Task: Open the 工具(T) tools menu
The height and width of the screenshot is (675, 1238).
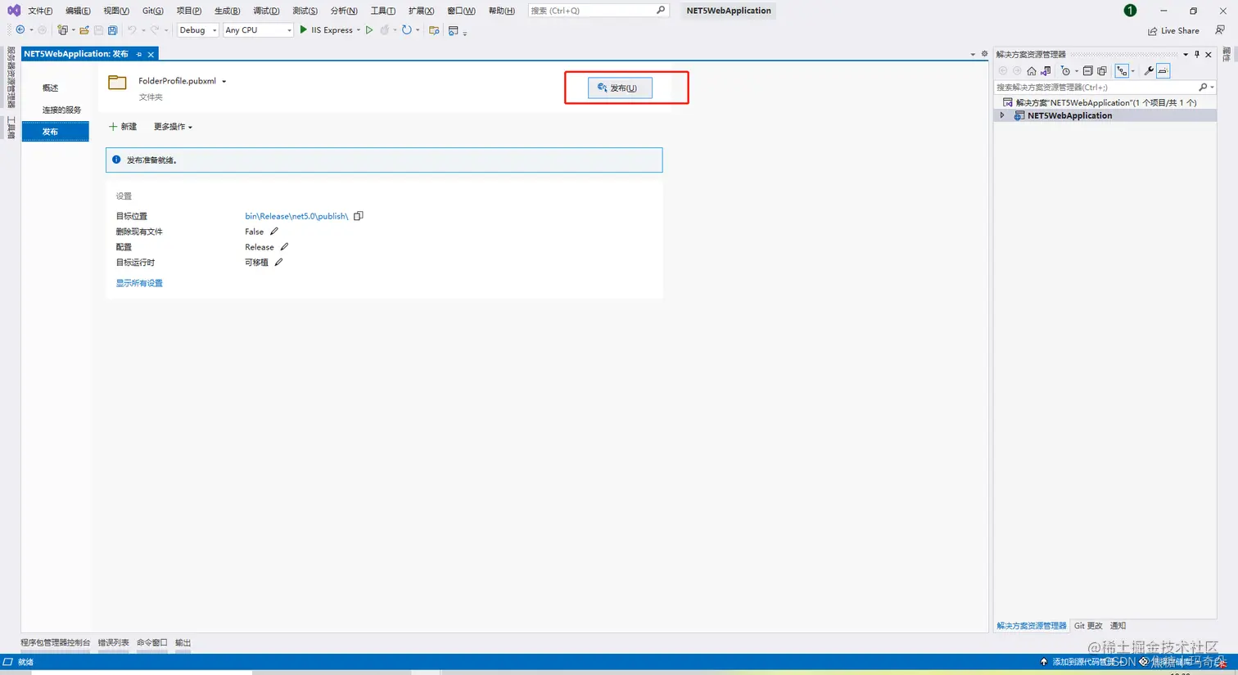Action: tap(382, 11)
